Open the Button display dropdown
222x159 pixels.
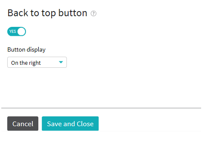(x=37, y=62)
